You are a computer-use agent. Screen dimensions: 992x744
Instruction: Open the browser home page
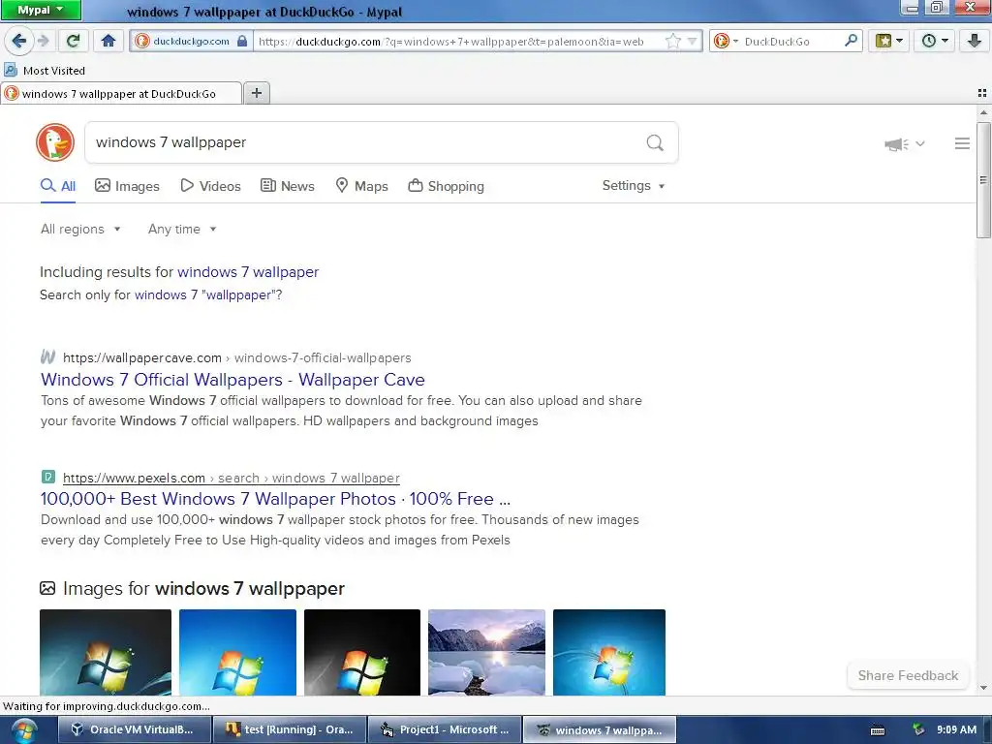pos(108,41)
